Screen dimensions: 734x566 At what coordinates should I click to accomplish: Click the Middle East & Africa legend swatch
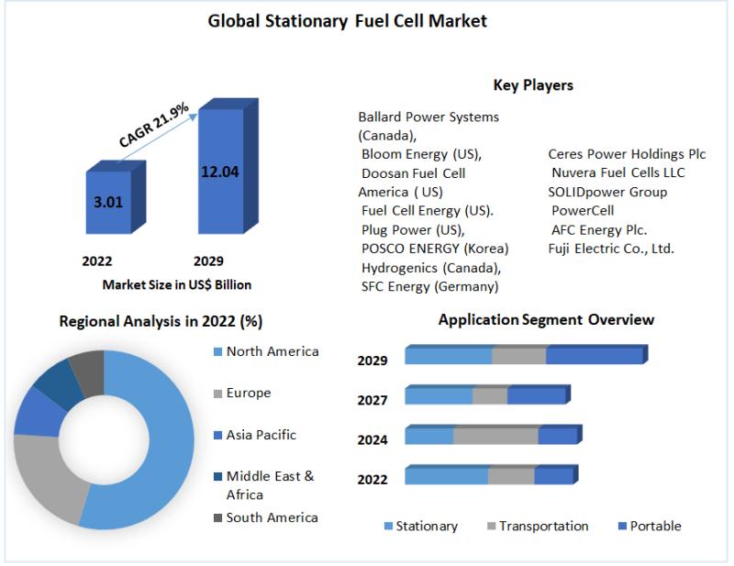click(x=217, y=477)
